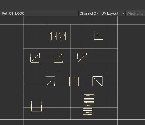Select the right island in the three-square row
The image size is (145, 125).
click(82, 58)
